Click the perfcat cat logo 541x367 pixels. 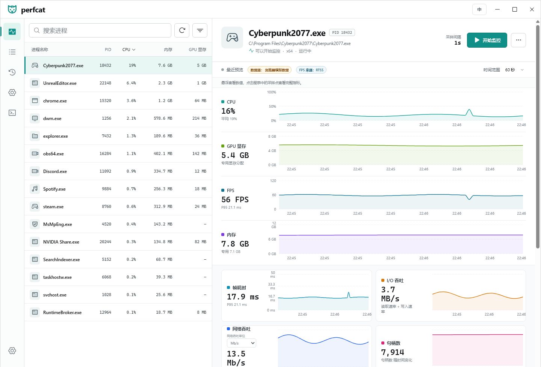[12, 9]
